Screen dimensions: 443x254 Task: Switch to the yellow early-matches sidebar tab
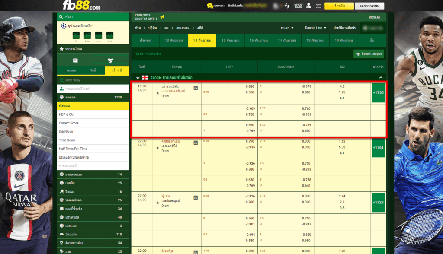point(117,70)
